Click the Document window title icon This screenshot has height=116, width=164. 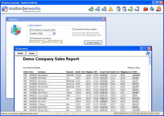pyautogui.click(x=16, y=49)
